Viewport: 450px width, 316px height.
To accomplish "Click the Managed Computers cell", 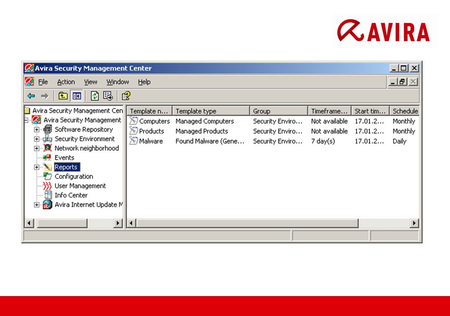I will [x=205, y=121].
